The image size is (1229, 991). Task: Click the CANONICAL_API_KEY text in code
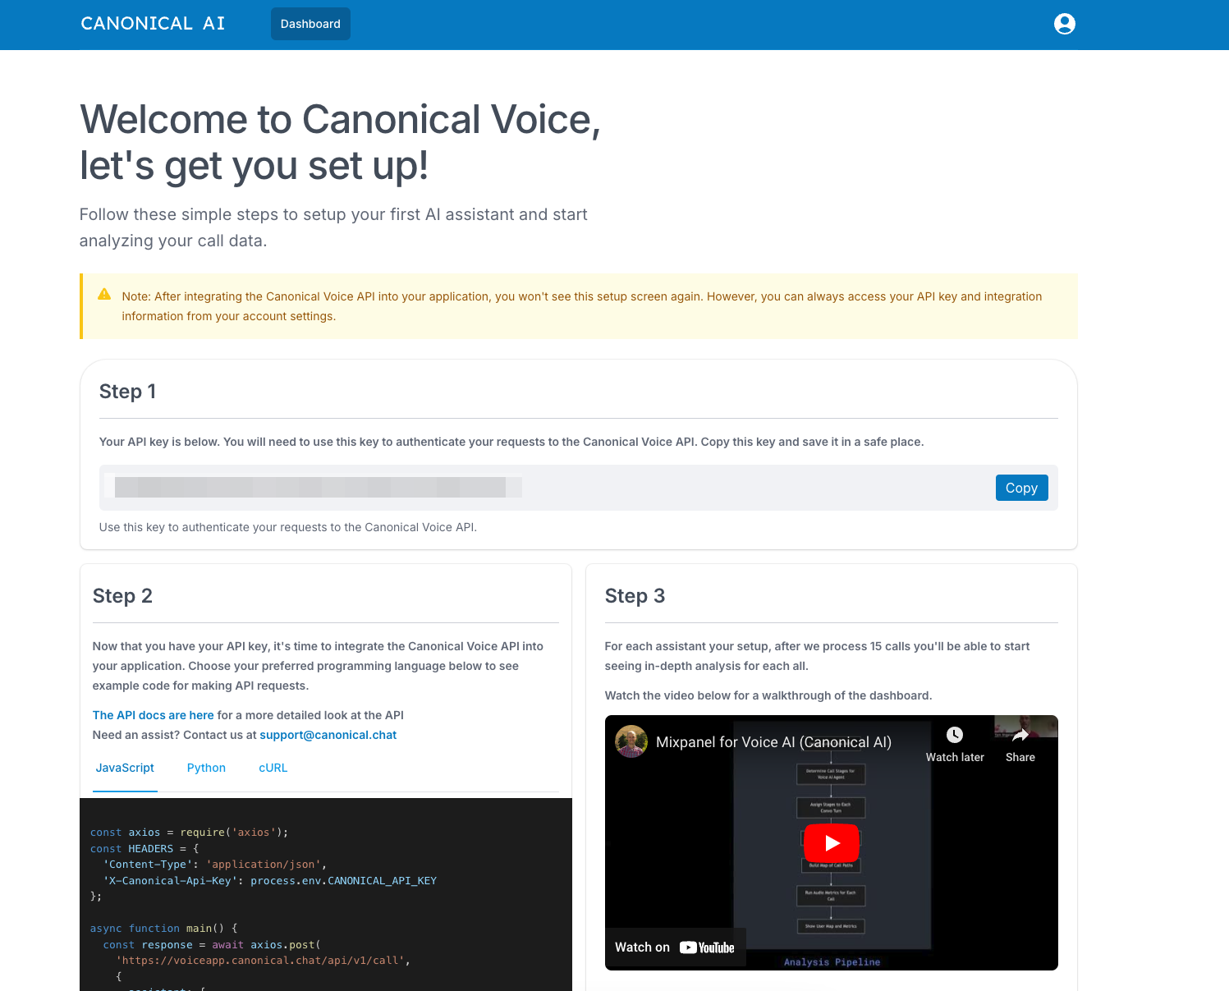[382, 881]
